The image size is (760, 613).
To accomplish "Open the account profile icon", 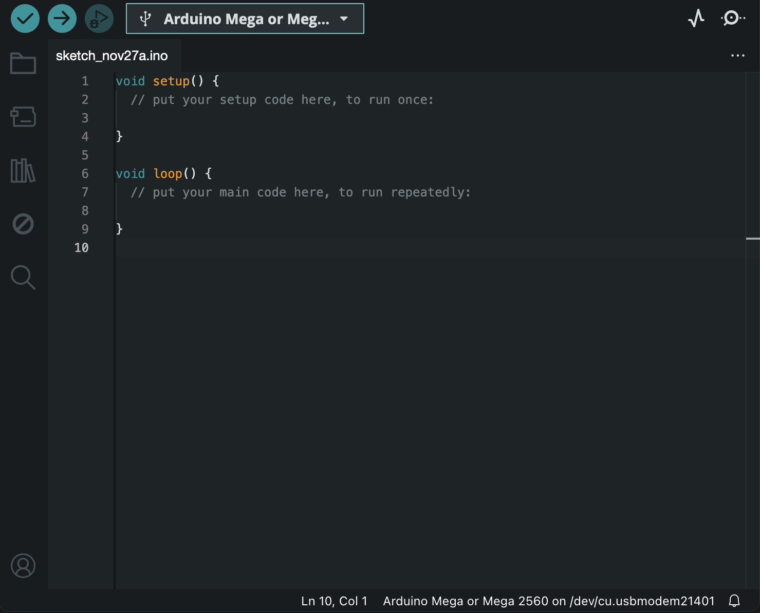I will click(x=23, y=566).
